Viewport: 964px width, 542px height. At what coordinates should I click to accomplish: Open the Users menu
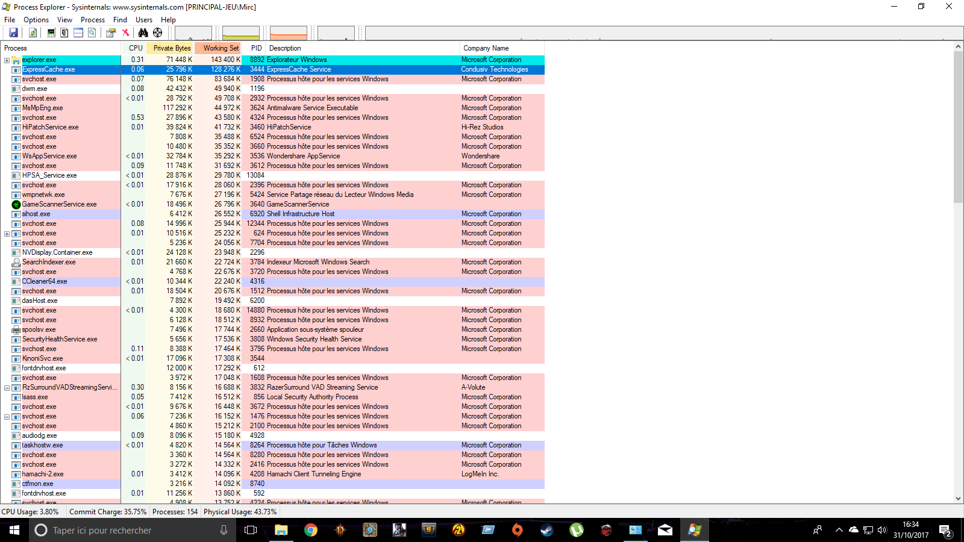click(144, 20)
